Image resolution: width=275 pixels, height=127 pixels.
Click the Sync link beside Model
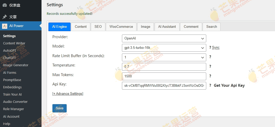tap(216, 48)
